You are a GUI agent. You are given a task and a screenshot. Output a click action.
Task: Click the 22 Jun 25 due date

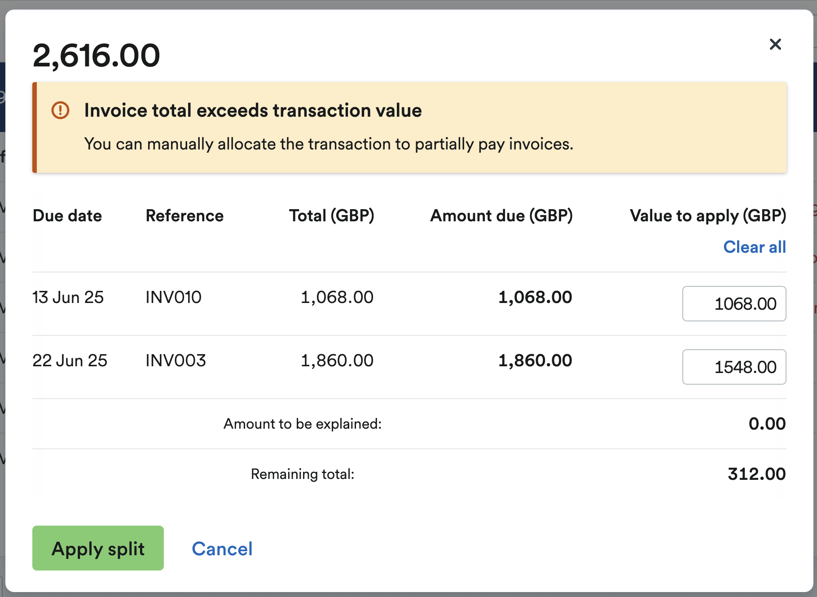[x=70, y=360]
